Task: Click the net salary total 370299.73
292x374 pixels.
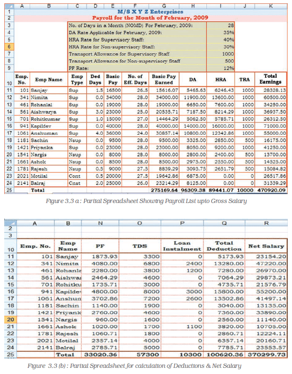Action: point(266,354)
